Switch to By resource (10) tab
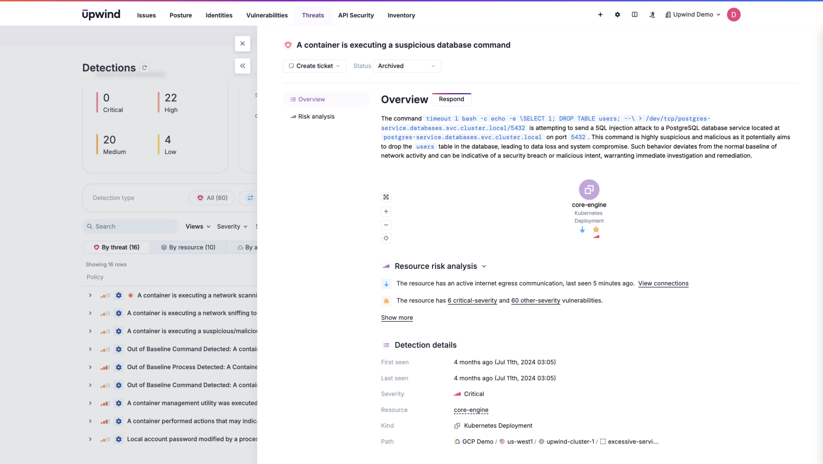This screenshot has height=464, width=823. [x=188, y=247]
